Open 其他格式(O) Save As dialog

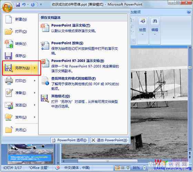tap(83, 101)
